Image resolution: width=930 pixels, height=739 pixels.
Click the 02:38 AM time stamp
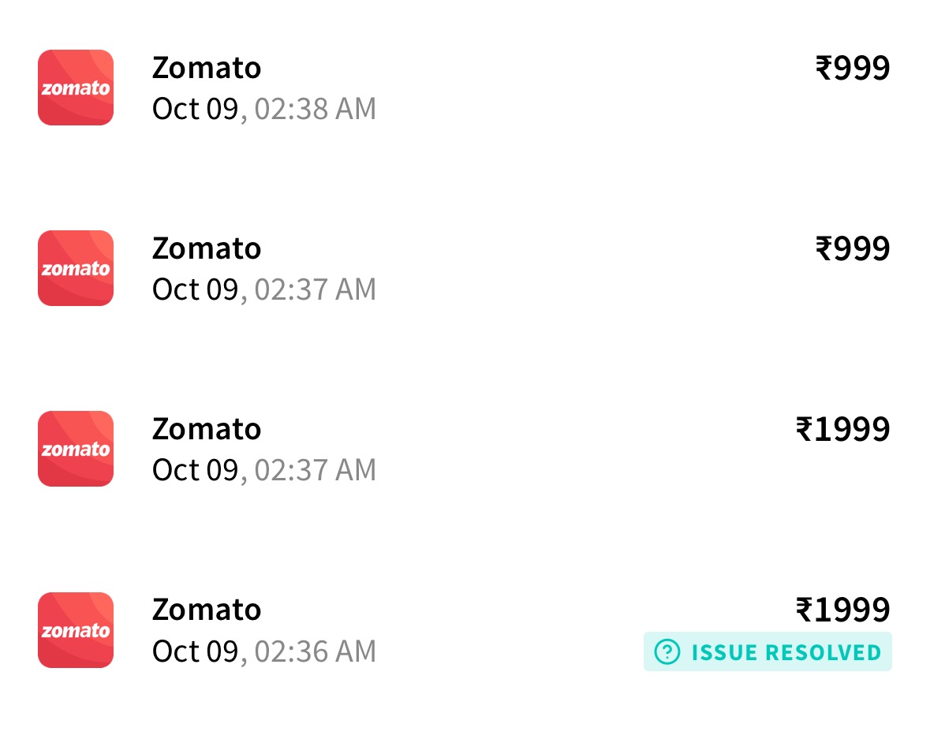pos(315,109)
